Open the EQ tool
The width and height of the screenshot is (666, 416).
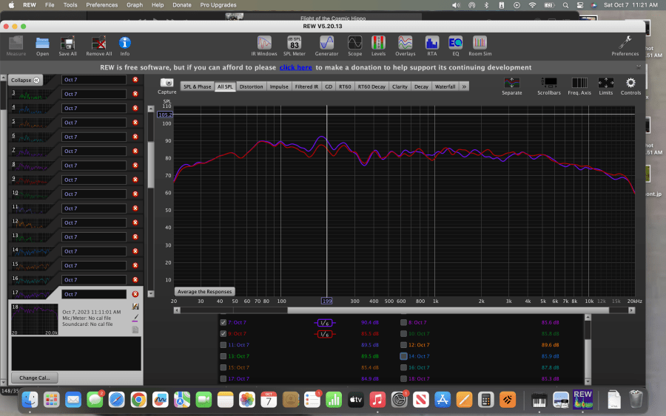tap(455, 46)
